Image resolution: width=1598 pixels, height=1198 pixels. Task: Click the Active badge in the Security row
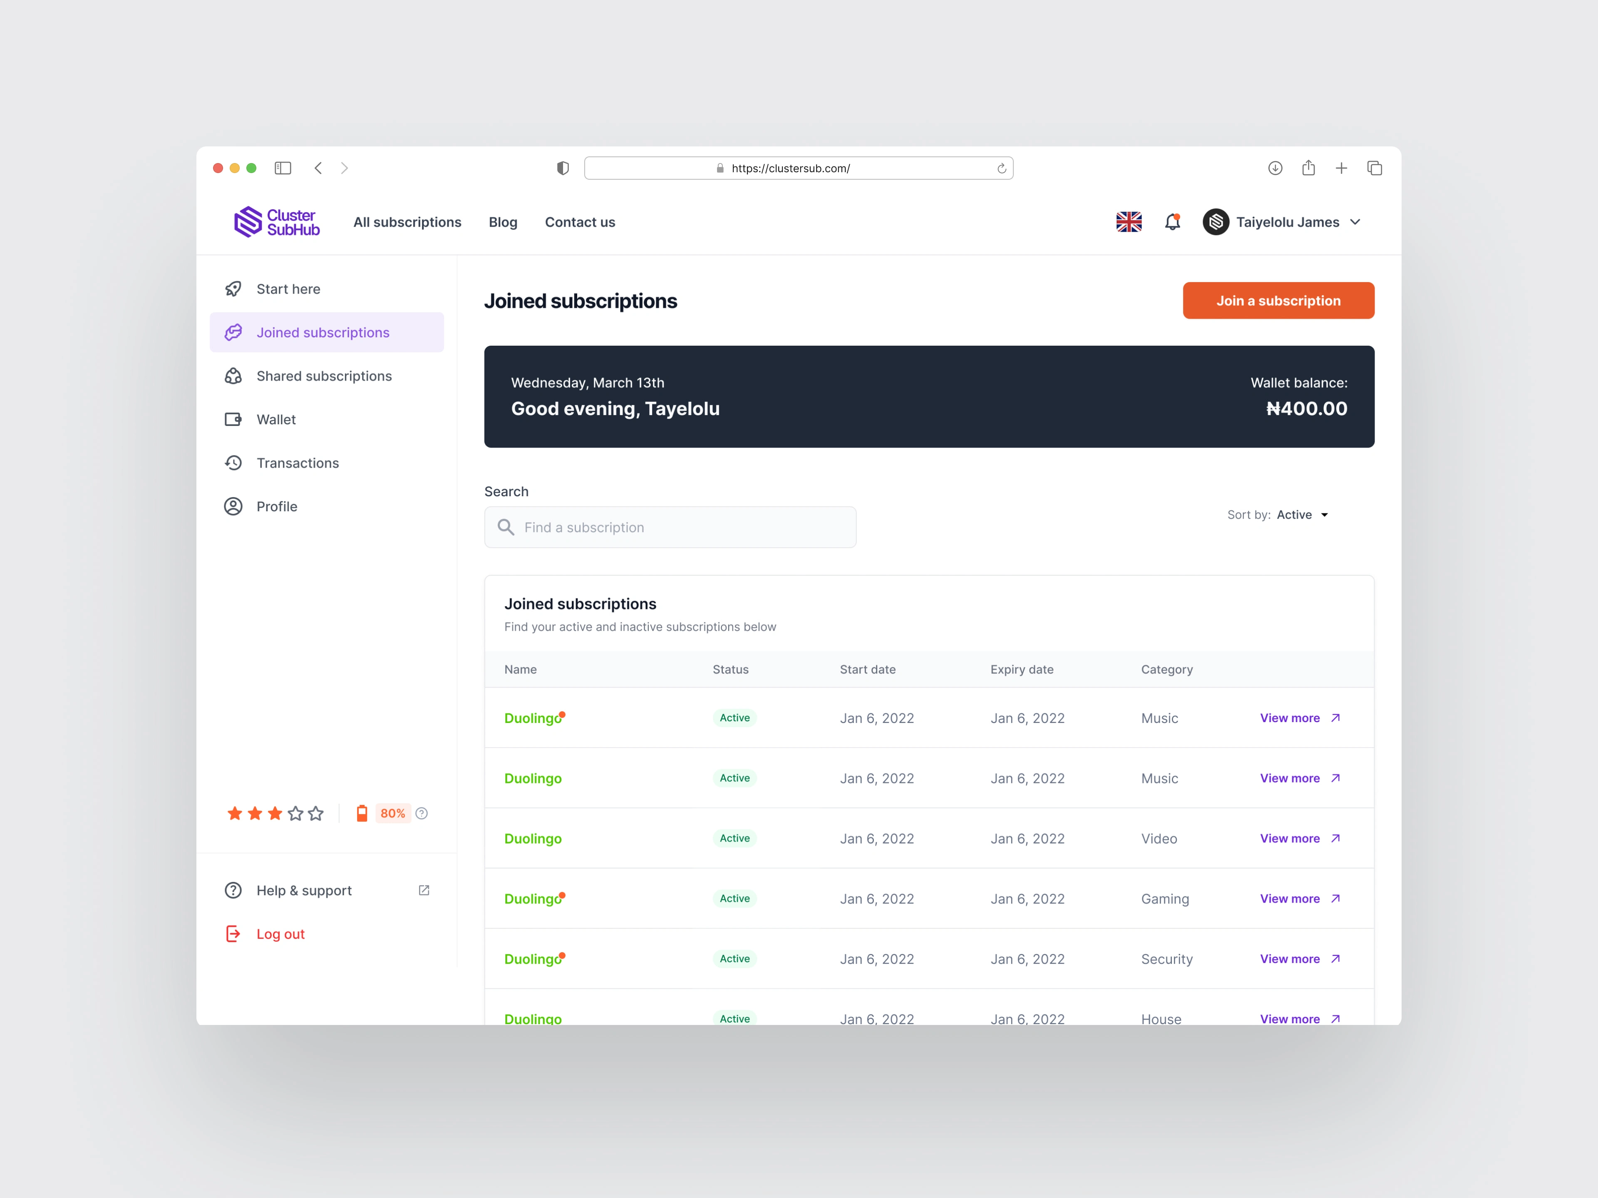click(734, 959)
